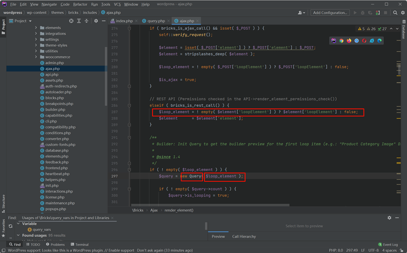Image resolution: width=407 pixels, height=253 pixels.
Task: Expand the theme-styles folder
Action: [x=36, y=45]
